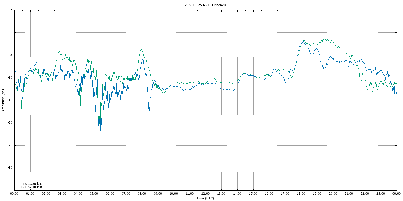Click the chart title 2026-01-25 NRTF Grindavik

(205, 5)
